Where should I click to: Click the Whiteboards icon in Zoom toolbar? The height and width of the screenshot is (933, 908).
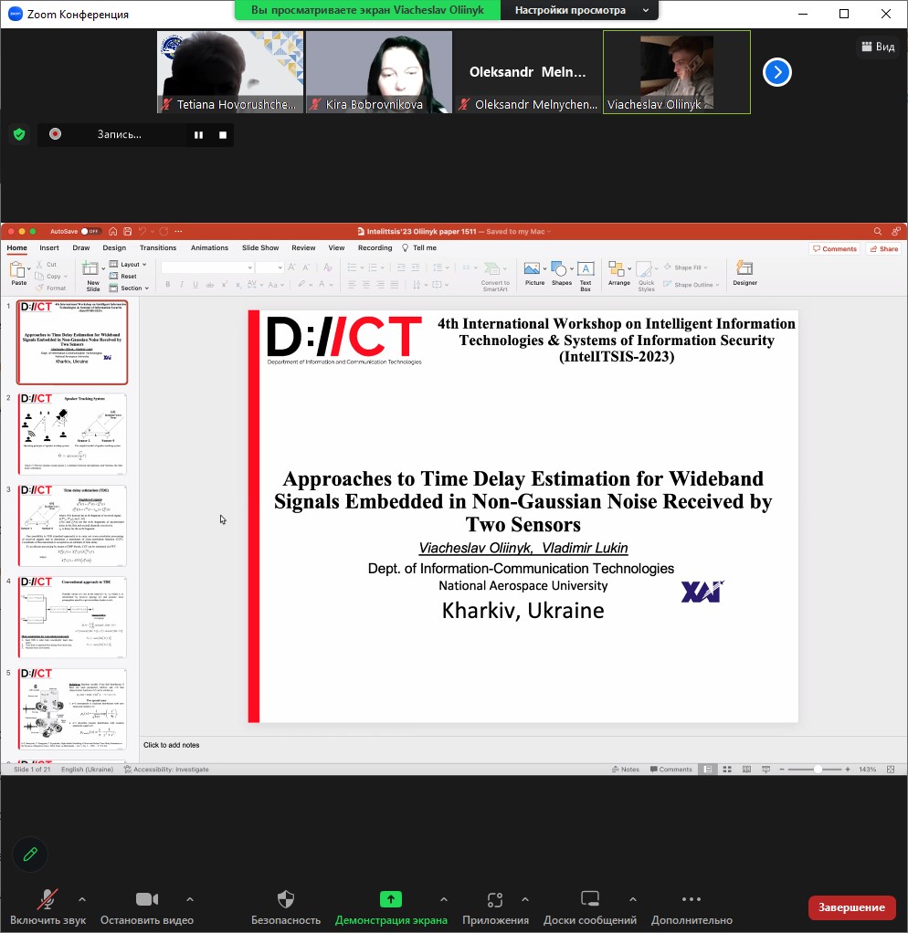[590, 900]
